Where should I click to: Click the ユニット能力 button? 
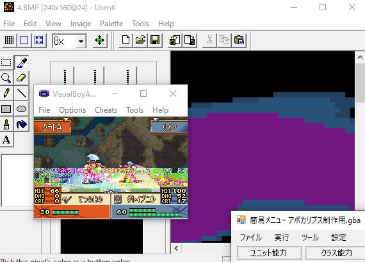pos(269,252)
